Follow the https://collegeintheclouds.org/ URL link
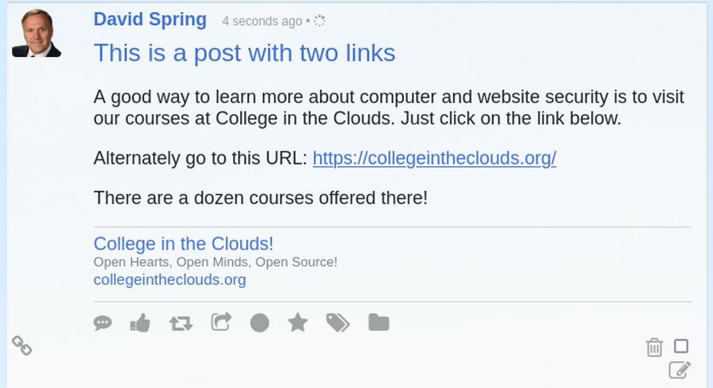This screenshot has height=388, width=713. (434, 158)
